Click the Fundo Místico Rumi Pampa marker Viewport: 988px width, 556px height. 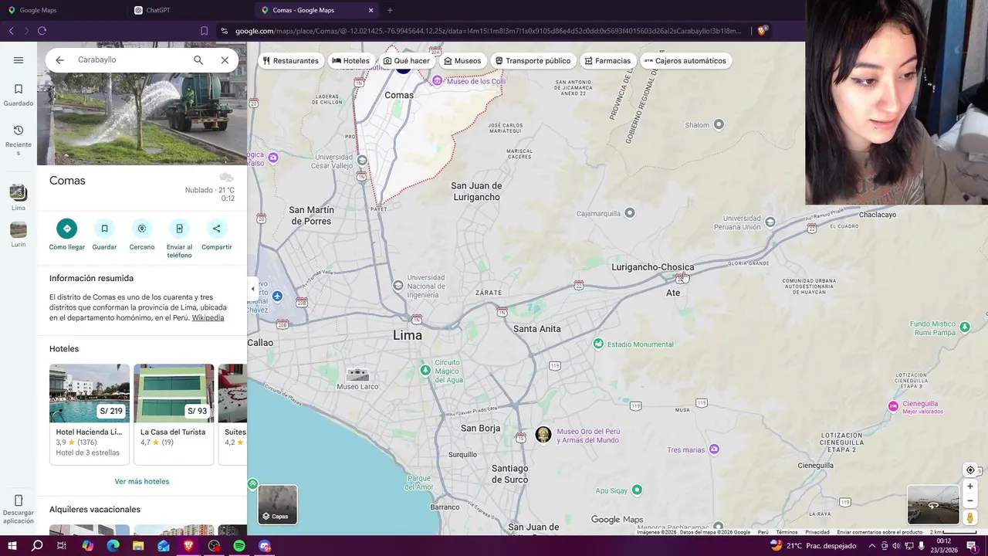coord(964,327)
